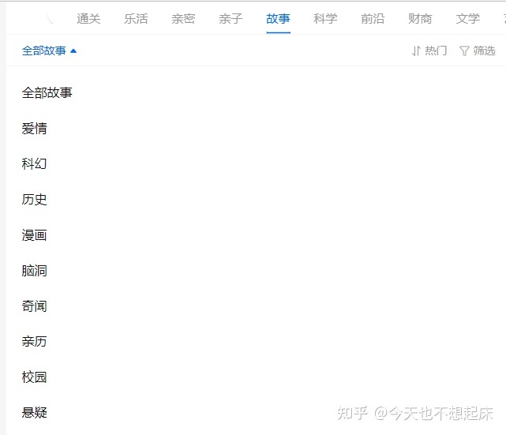Choose the 爱情 story category

pyautogui.click(x=34, y=129)
